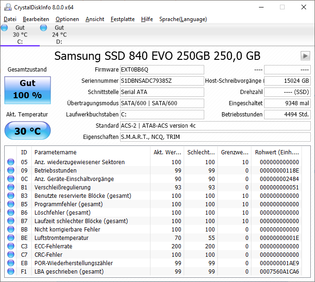The image size is (315, 282).
Task: Select the 'LBA geschrieben (gesamt)' parameter name
Action: point(69,272)
